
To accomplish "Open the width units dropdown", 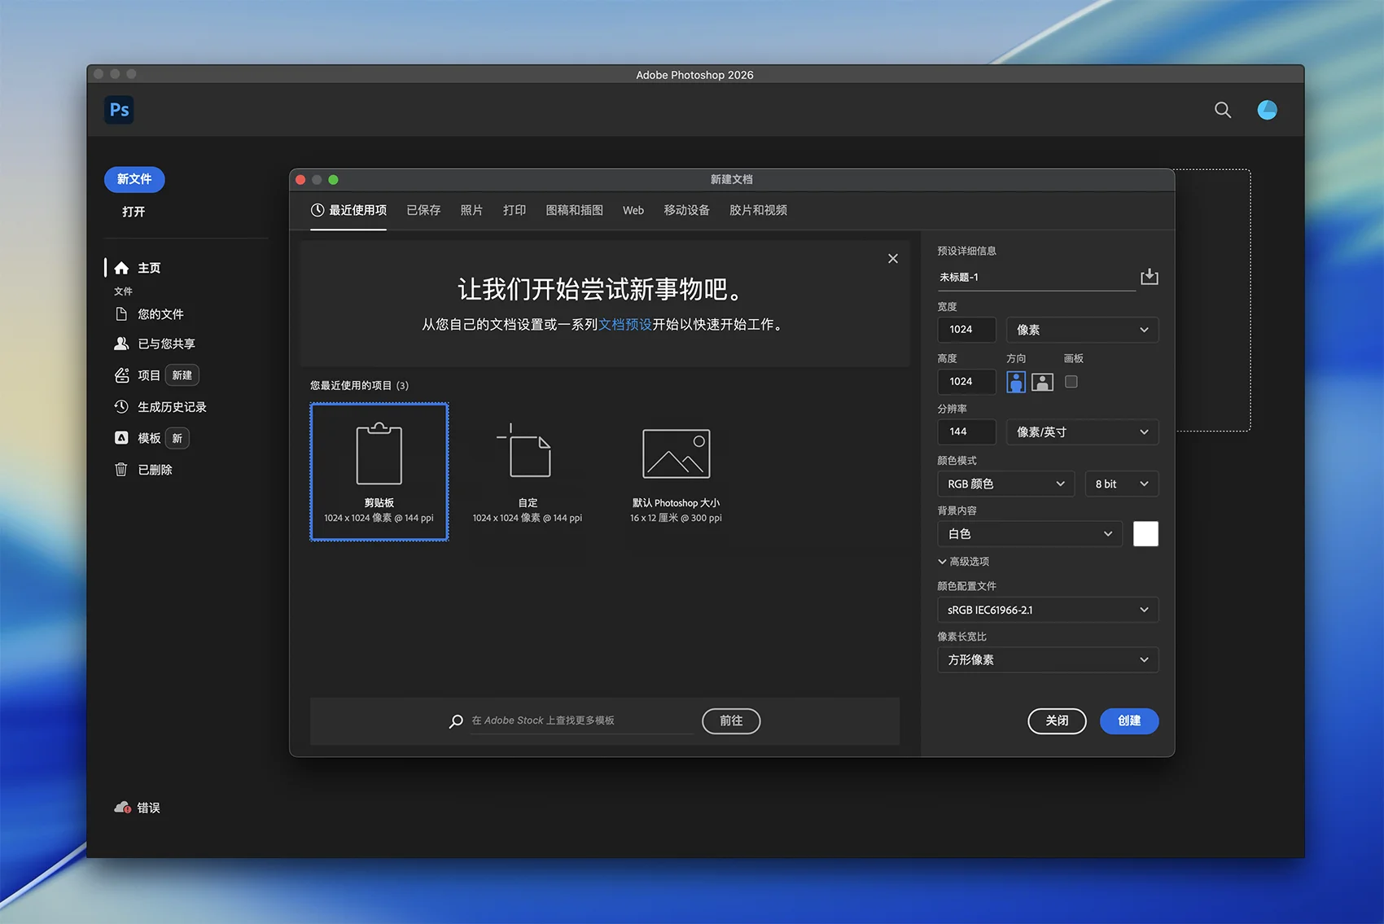I will [1081, 330].
